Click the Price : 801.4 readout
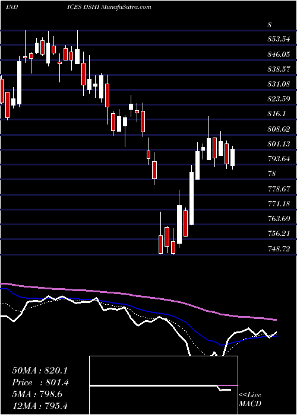 (40, 382)
